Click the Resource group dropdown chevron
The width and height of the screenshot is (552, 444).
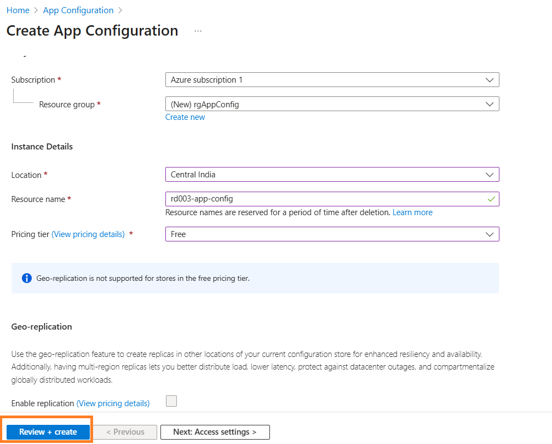coord(490,103)
